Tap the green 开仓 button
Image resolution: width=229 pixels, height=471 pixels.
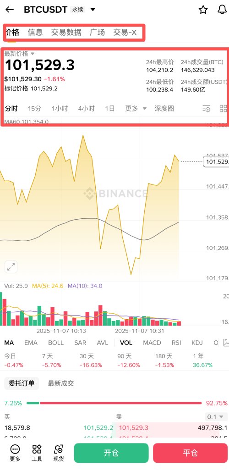tap(111, 453)
